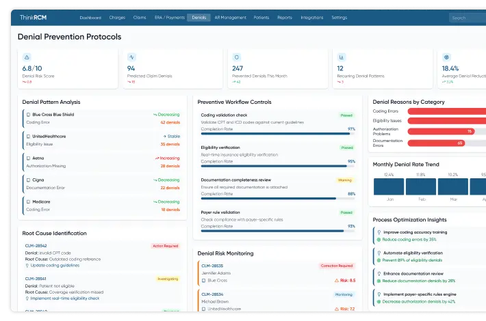Click lightbulb icon by Enhance documentation review

[379, 274]
